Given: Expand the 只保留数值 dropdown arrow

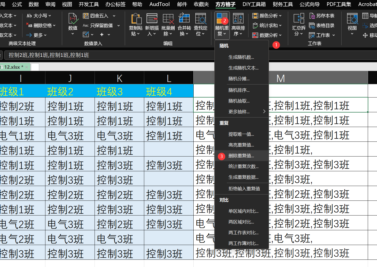Looking at the screenshot, I should click(119, 25).
